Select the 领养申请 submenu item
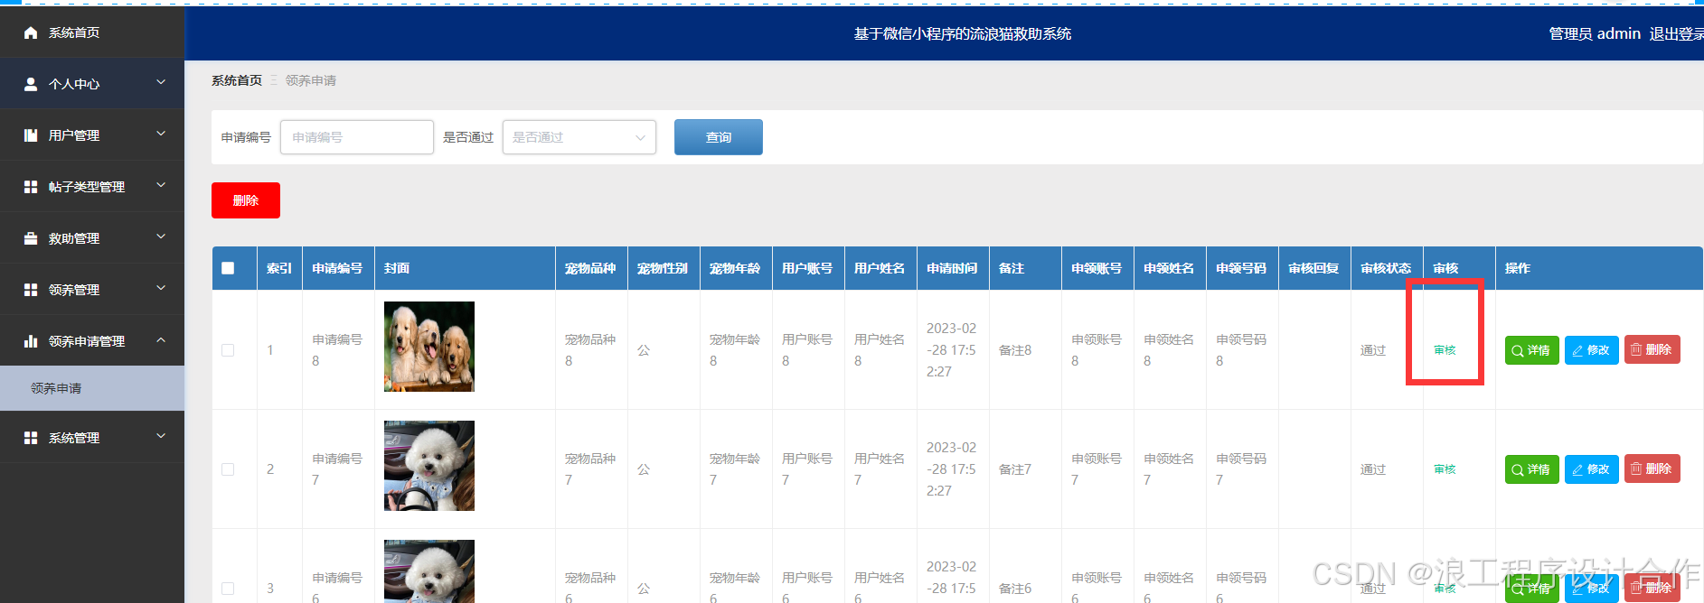 (92, 388)
